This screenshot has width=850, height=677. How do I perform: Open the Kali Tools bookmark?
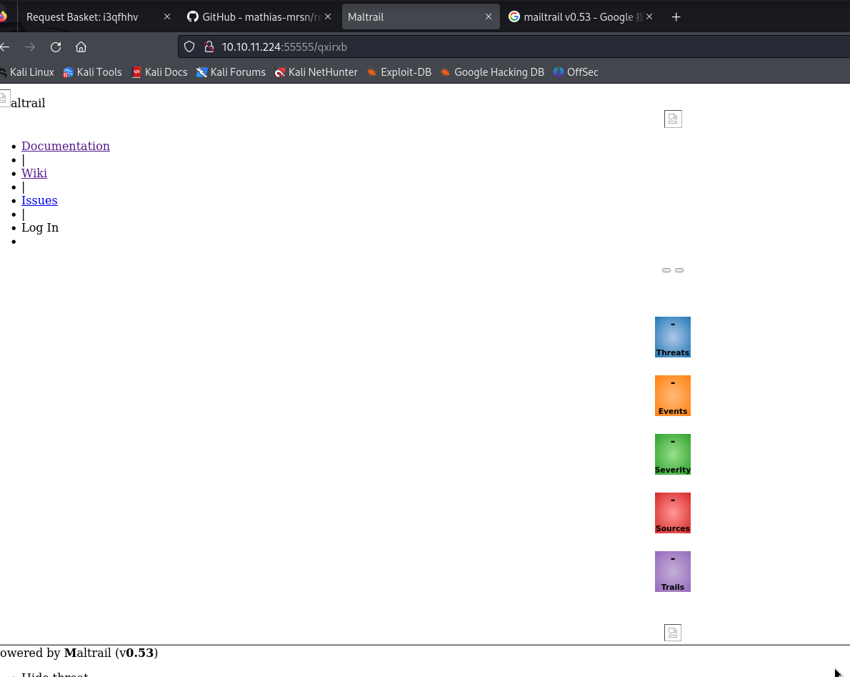coord(92,72)
